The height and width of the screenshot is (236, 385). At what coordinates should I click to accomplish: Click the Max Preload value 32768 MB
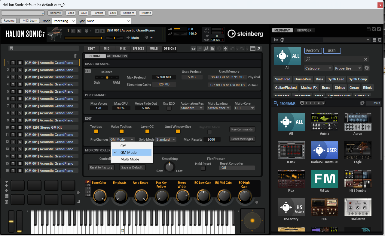(x=164, y=77)
